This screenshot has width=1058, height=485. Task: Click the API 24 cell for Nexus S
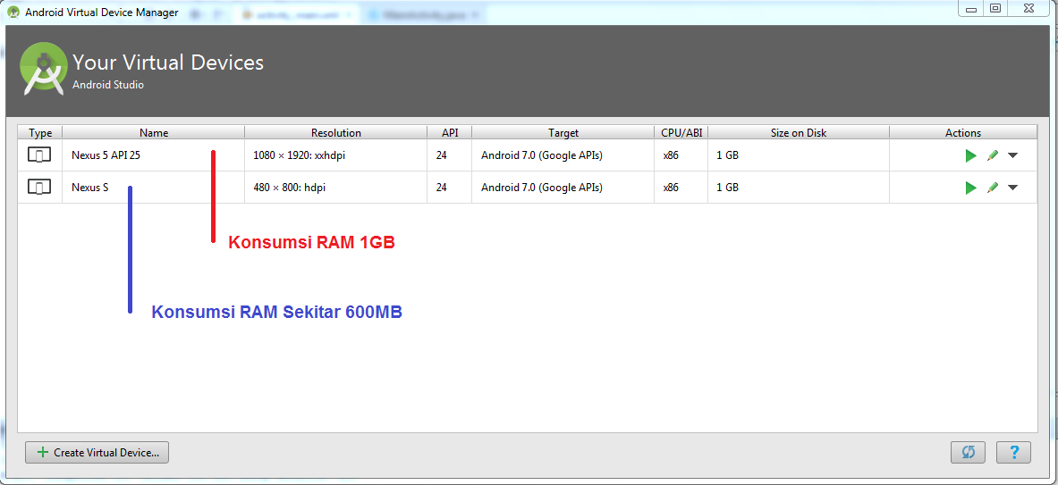point(449,188)
